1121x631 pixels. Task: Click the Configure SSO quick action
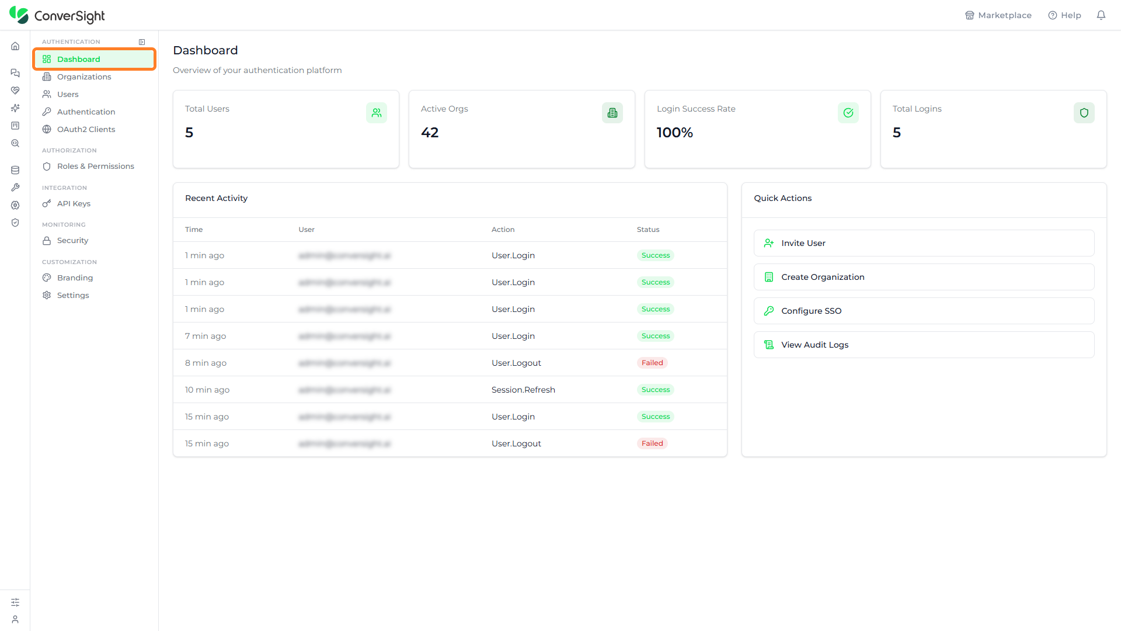click(924, 311)
